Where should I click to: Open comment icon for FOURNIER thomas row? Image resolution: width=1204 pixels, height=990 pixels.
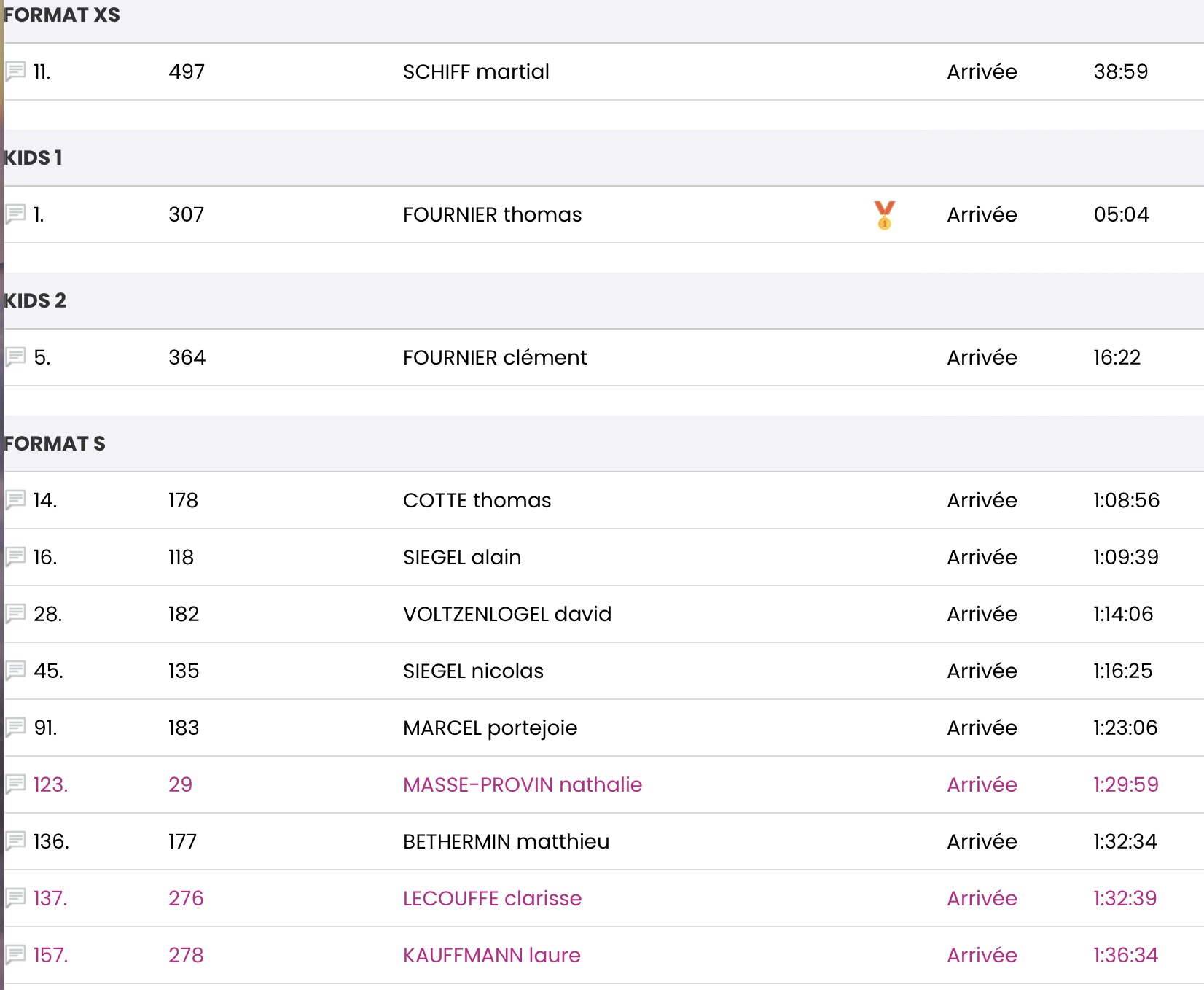click(15, 214)
